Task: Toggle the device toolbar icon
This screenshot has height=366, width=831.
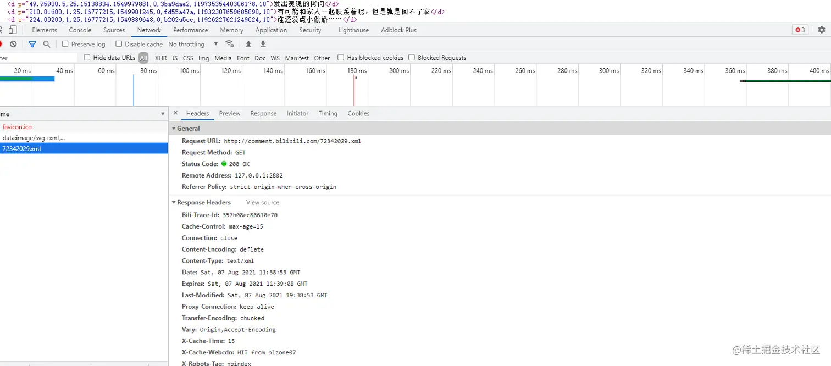Action: coord(13,30)
